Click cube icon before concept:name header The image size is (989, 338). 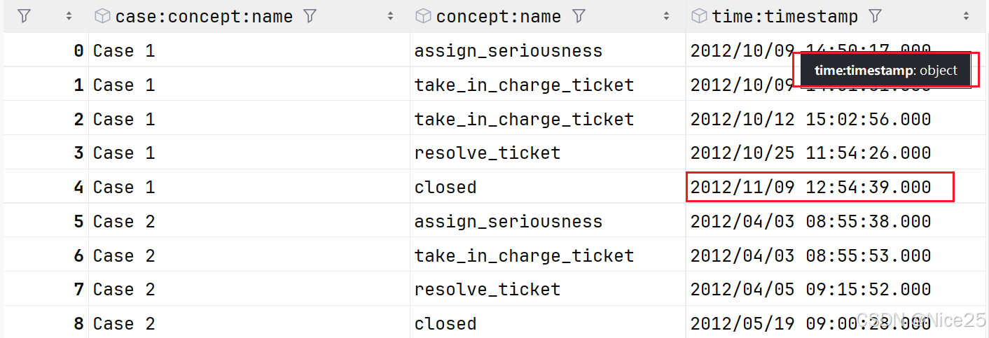(x=422, y=16)
